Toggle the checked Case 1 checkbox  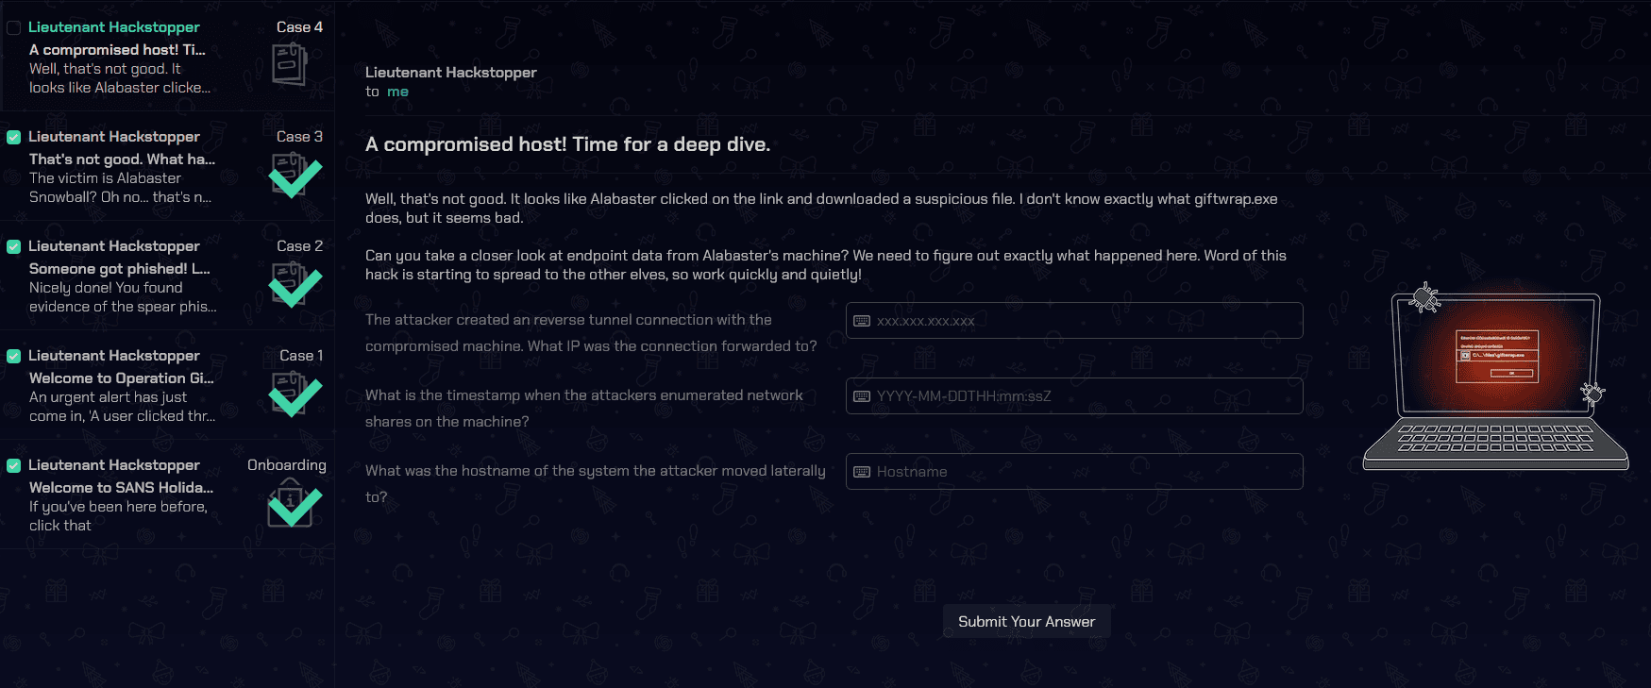click(x=14, y=356)
